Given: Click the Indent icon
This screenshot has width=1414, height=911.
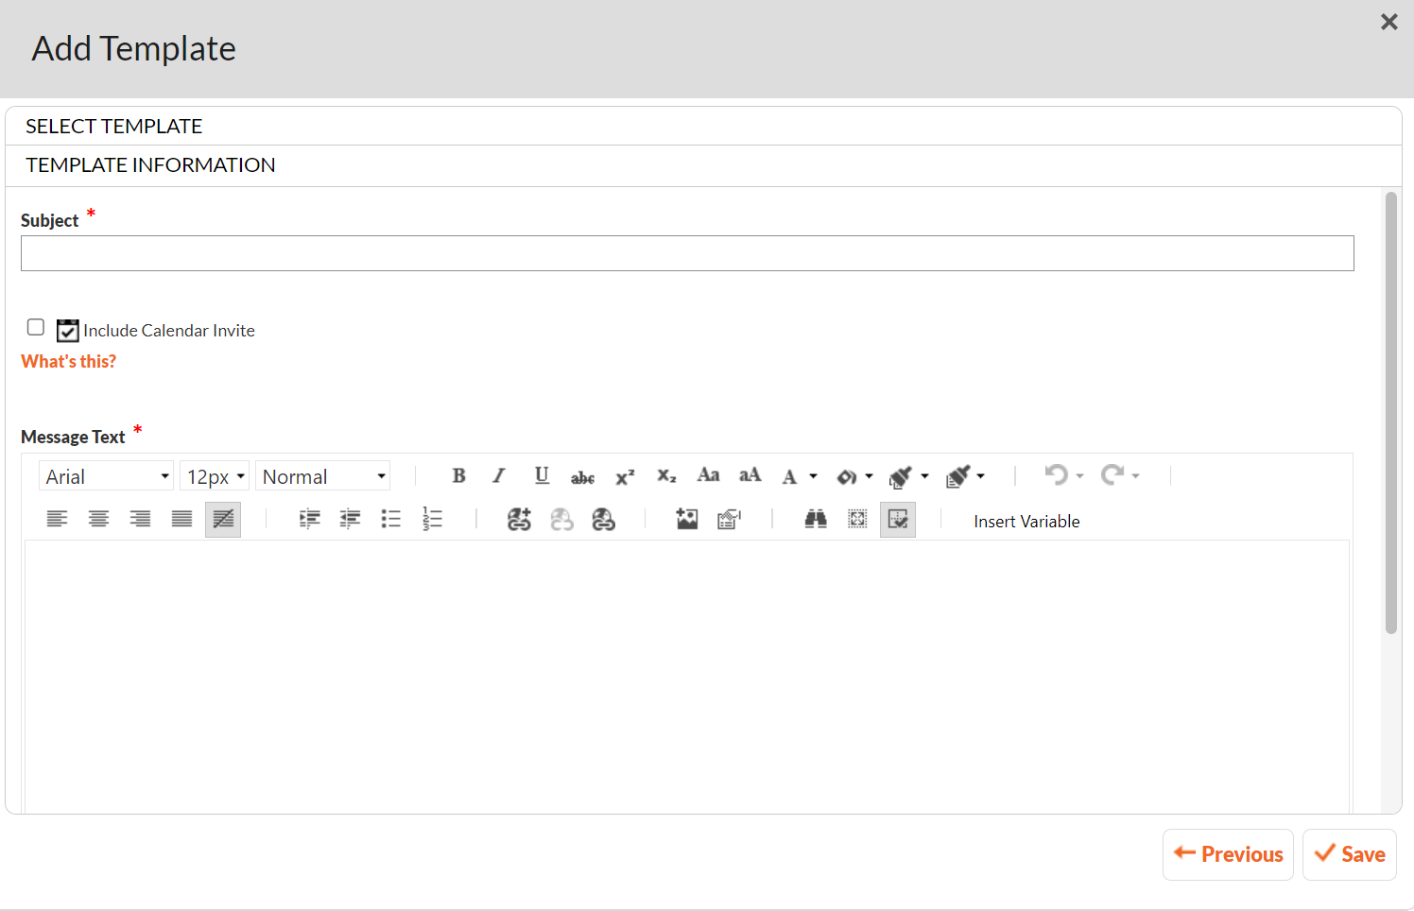Looking at the screenshot, I should pos(309,519).
